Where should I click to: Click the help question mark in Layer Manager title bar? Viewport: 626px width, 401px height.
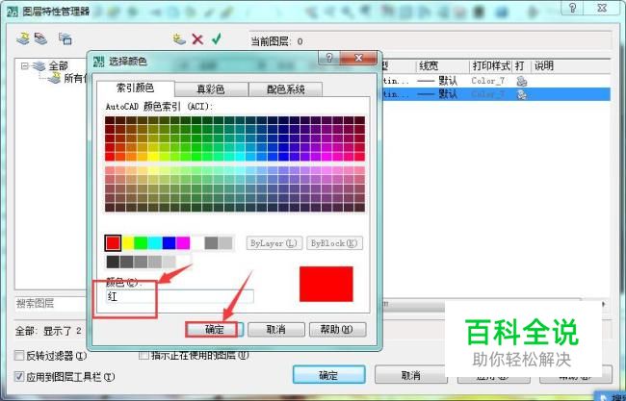(x=572, y=8)
